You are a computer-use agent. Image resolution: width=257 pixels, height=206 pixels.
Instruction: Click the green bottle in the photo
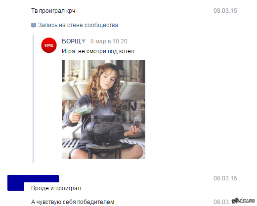click(x=84, y=109)
